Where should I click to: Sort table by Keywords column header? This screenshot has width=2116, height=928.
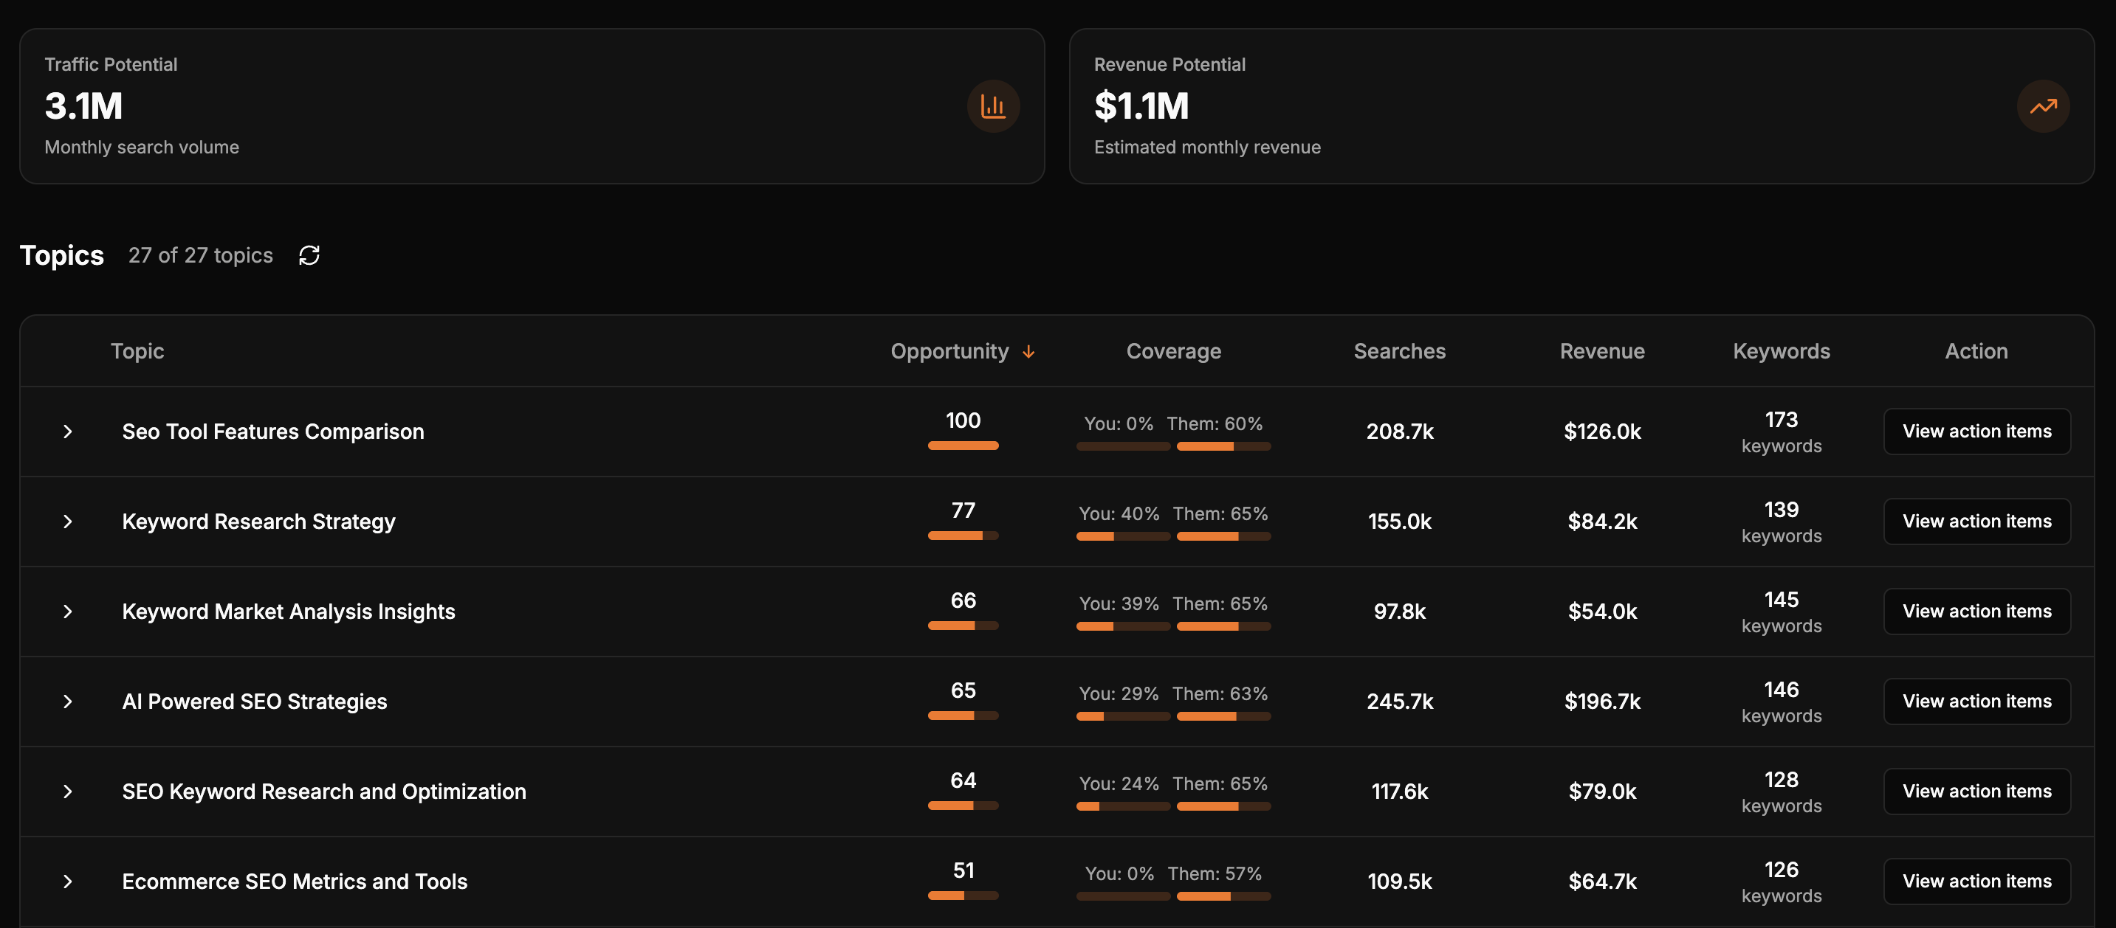pos(1781,351)
